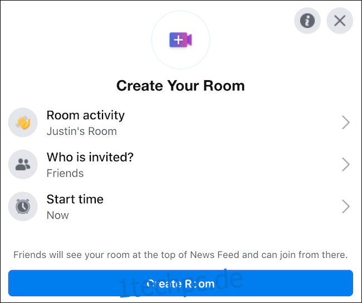Click the waving hand emoji icon

[x=23, y=122]
